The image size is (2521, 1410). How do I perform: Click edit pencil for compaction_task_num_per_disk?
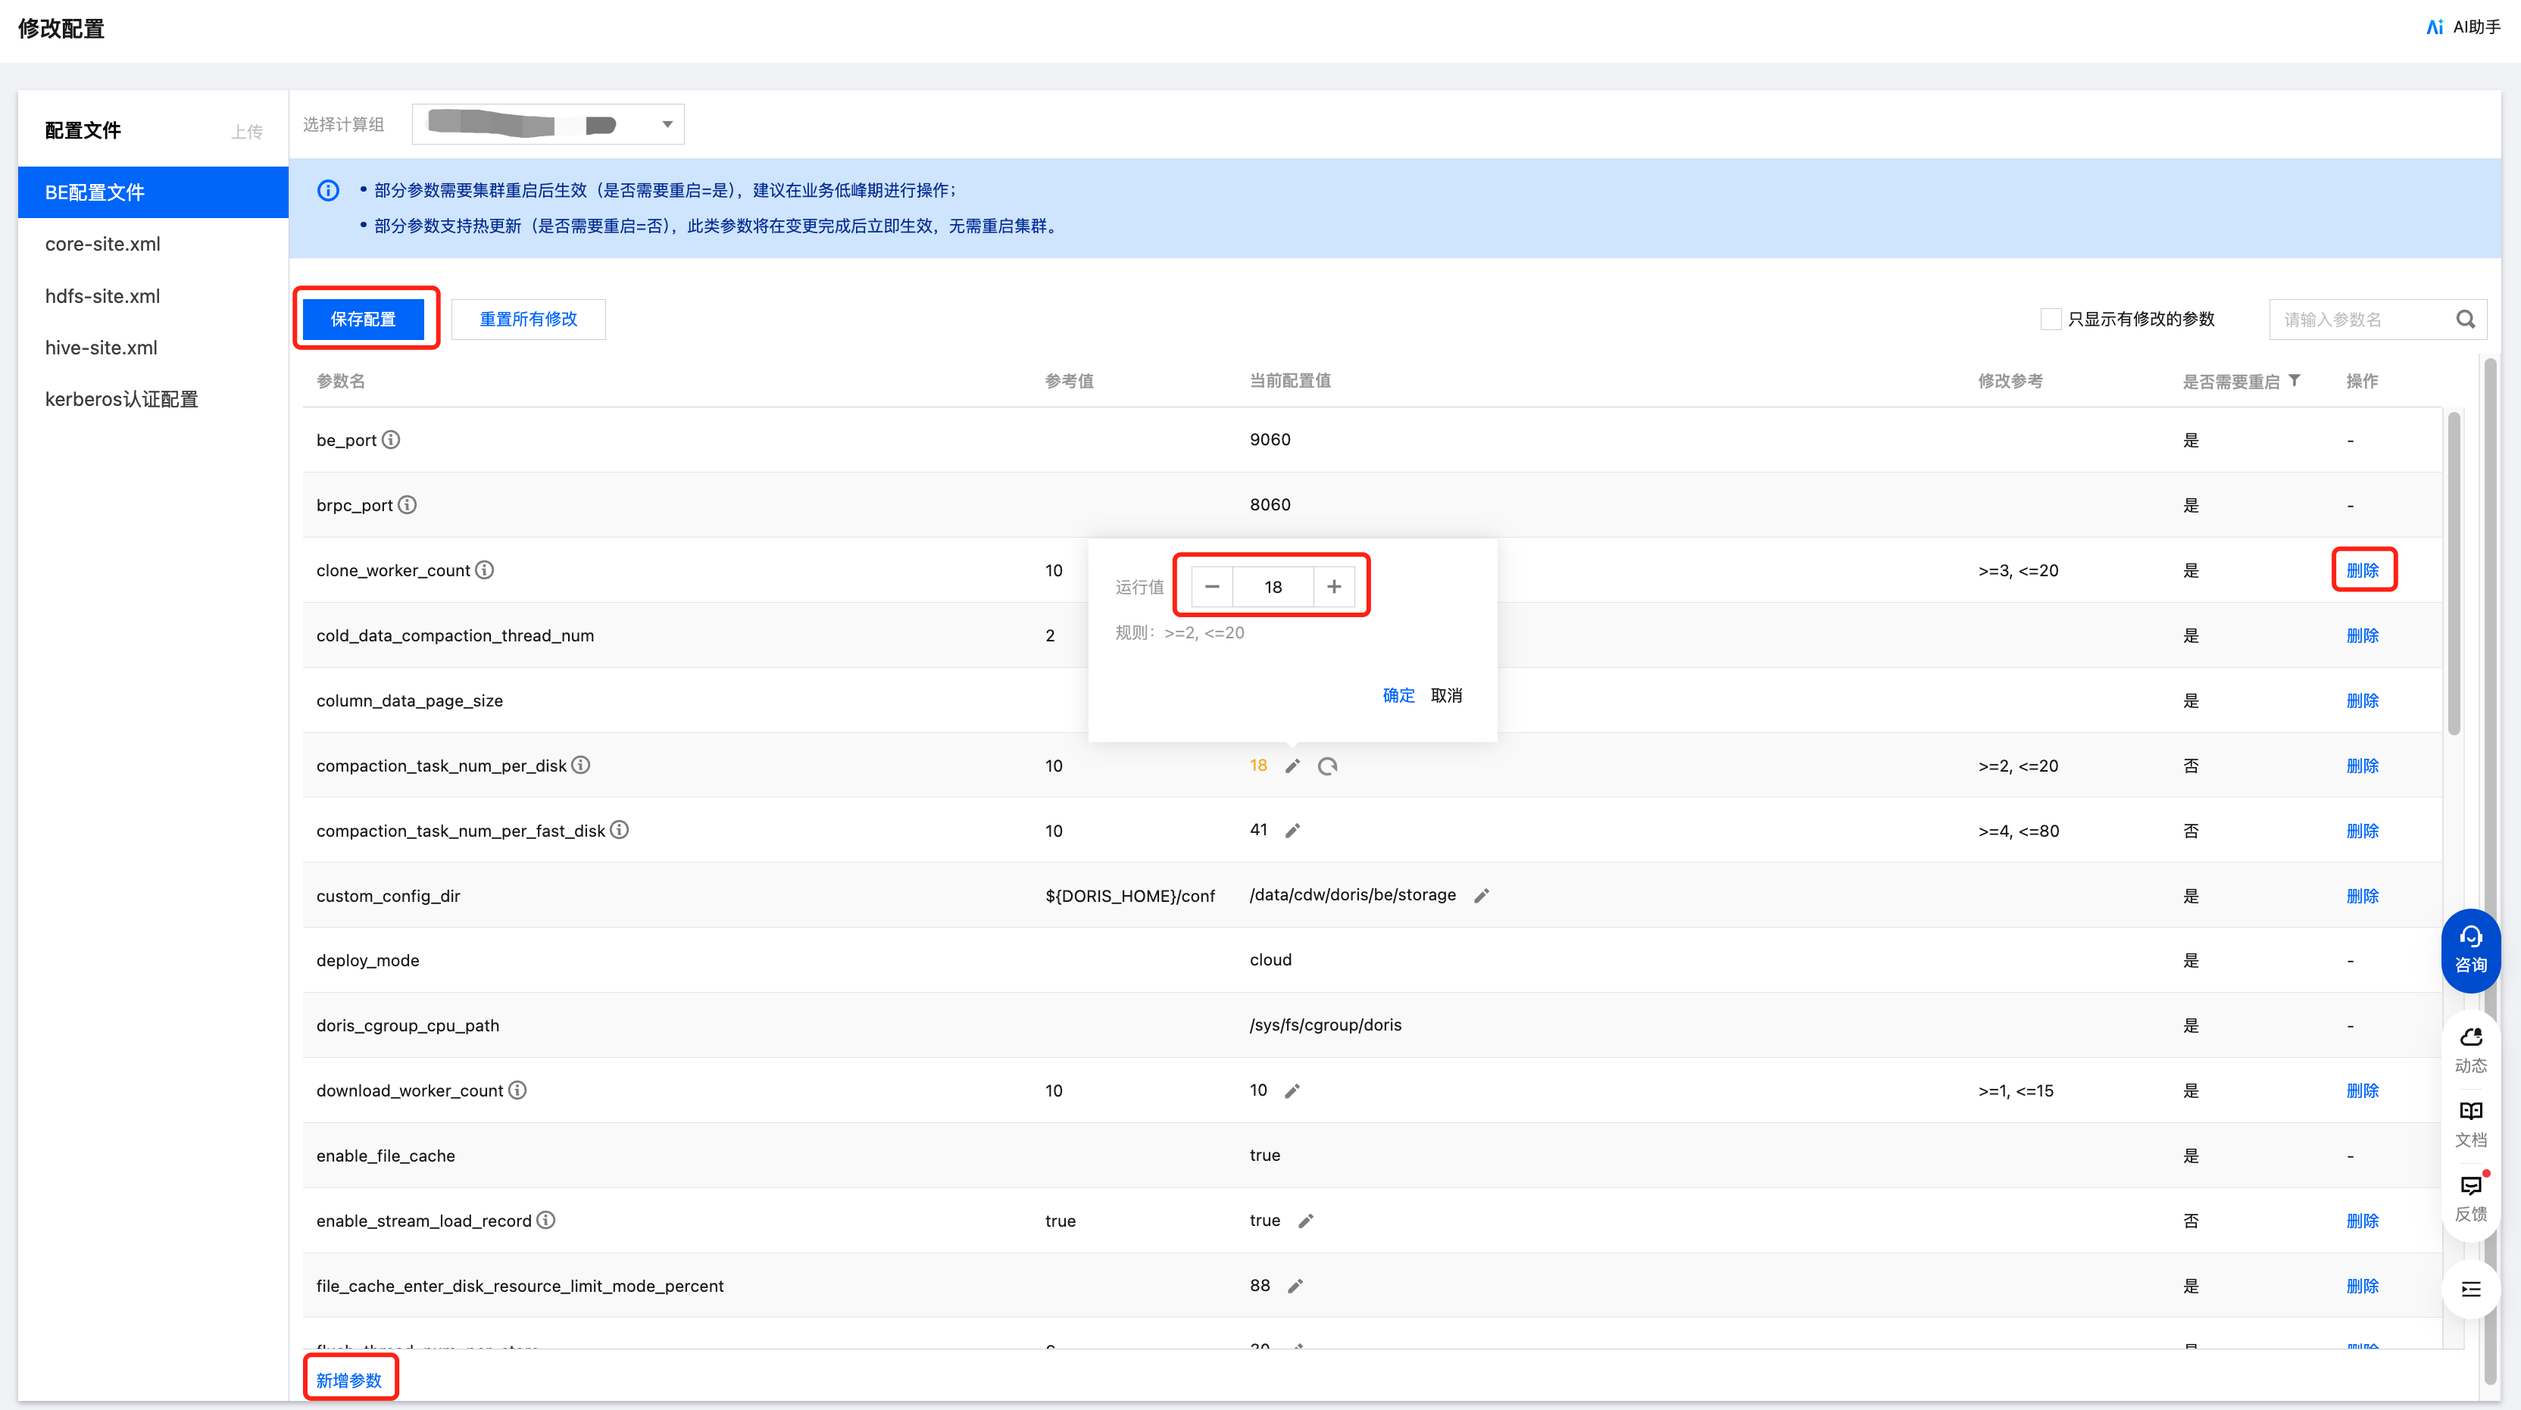1292,766
